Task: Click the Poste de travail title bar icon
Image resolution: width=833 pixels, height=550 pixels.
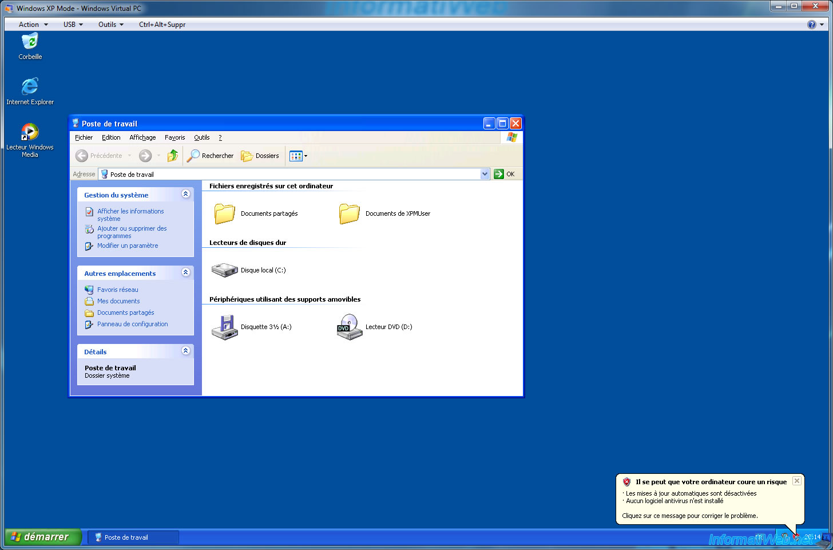Action: click(76, 123)
